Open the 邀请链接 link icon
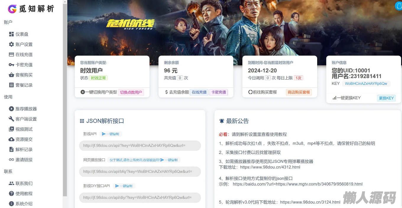402x208 pixels. tap(12, 160)
